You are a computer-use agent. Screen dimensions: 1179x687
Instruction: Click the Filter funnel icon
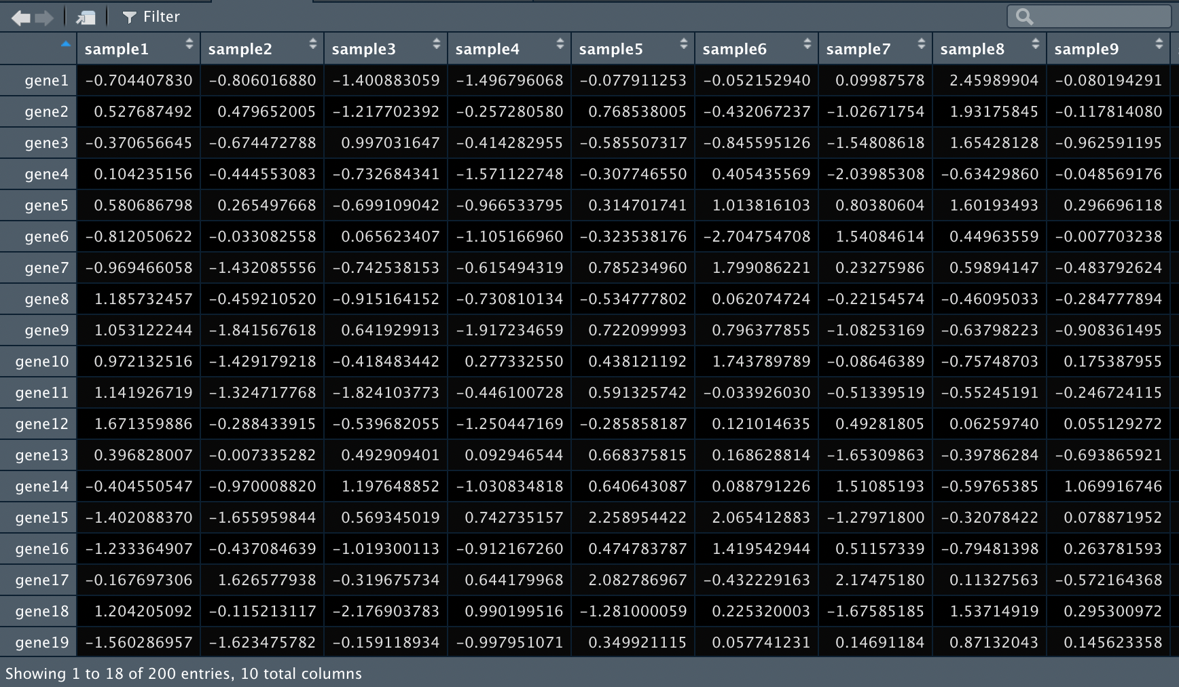click(128, 17)
